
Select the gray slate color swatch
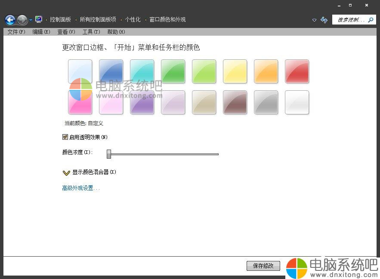266,102
